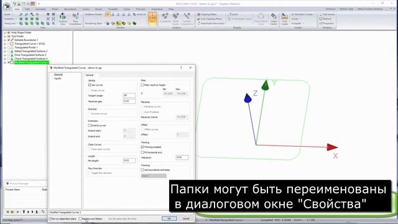The image size is (398, 224).
Task: Switch to the Edit ribbon tab
Action: point(27,9)
